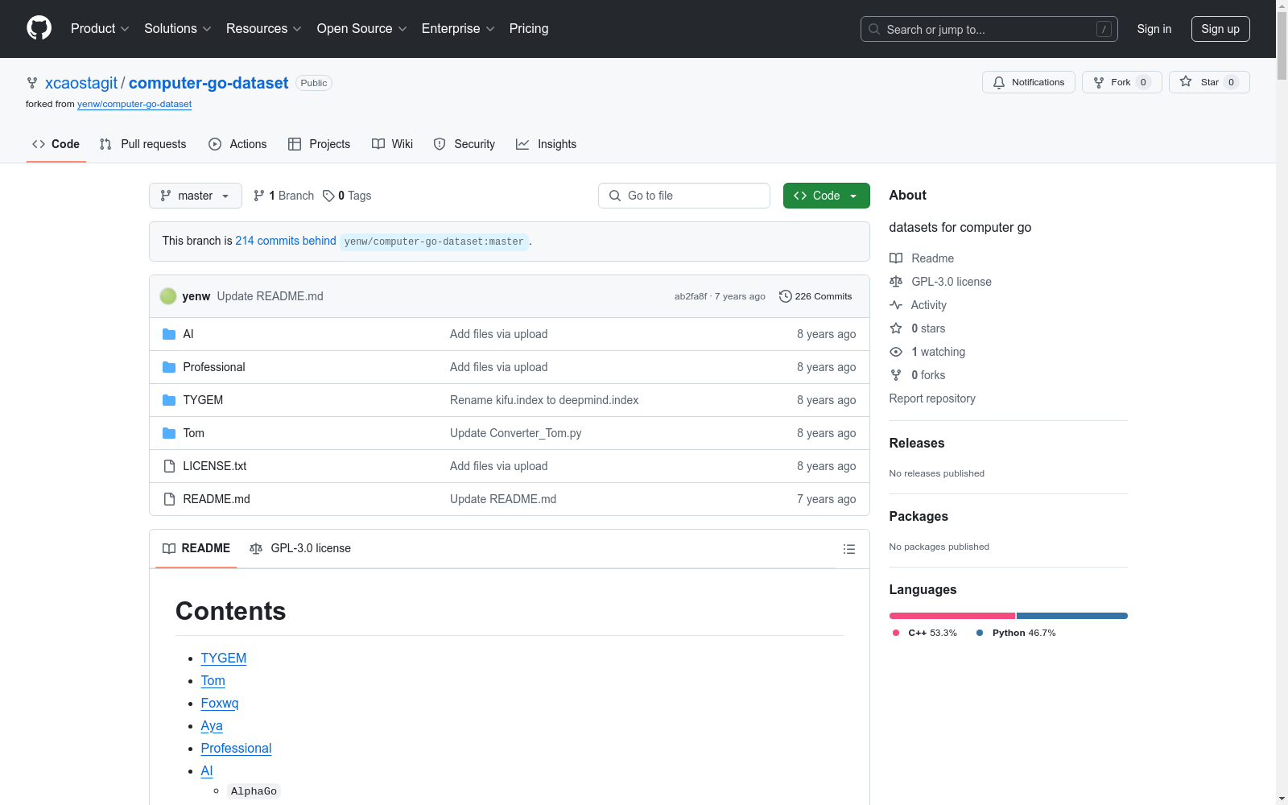Open the master branch dropdown
Viewport: 1288px width, 805px height.
[196, 196]
